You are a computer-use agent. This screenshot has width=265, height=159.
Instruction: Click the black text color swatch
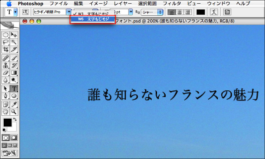pos(201,12)
